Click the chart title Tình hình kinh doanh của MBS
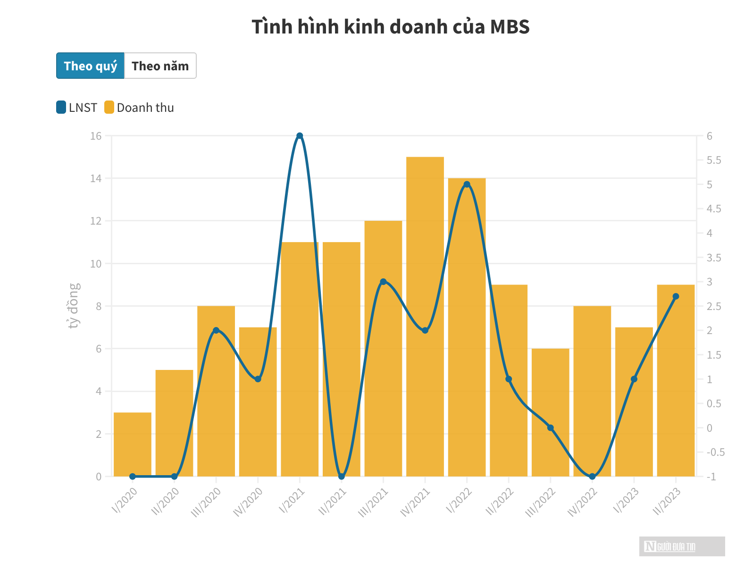The height and width of the screenshot is (587, 753). tap(391, 27)
